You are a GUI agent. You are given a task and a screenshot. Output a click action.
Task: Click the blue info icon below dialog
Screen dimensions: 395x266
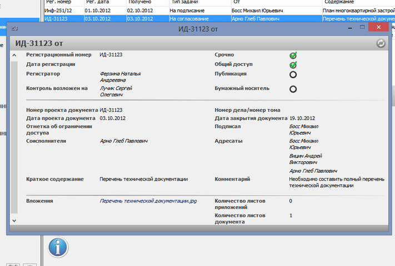coord(58,247)
